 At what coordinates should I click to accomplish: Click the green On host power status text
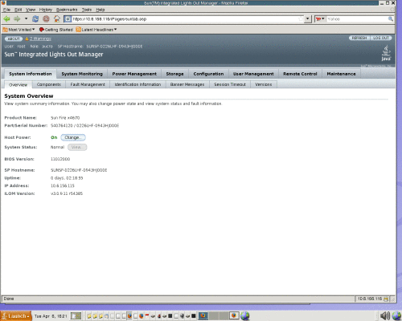click(54, 137)
